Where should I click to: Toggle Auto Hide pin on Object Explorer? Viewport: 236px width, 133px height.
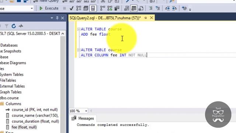pos(57,18)
